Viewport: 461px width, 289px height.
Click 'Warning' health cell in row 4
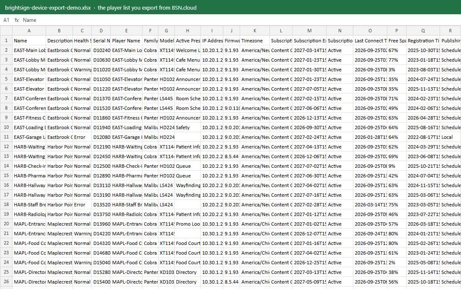coord(82,70)
